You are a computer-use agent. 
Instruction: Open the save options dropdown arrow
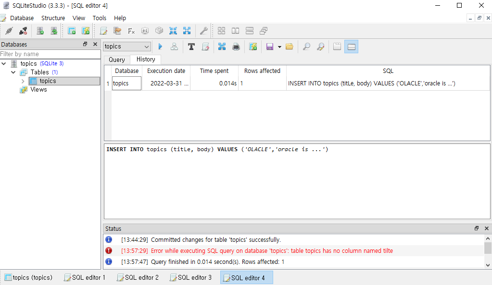click(x=279, y=47)
